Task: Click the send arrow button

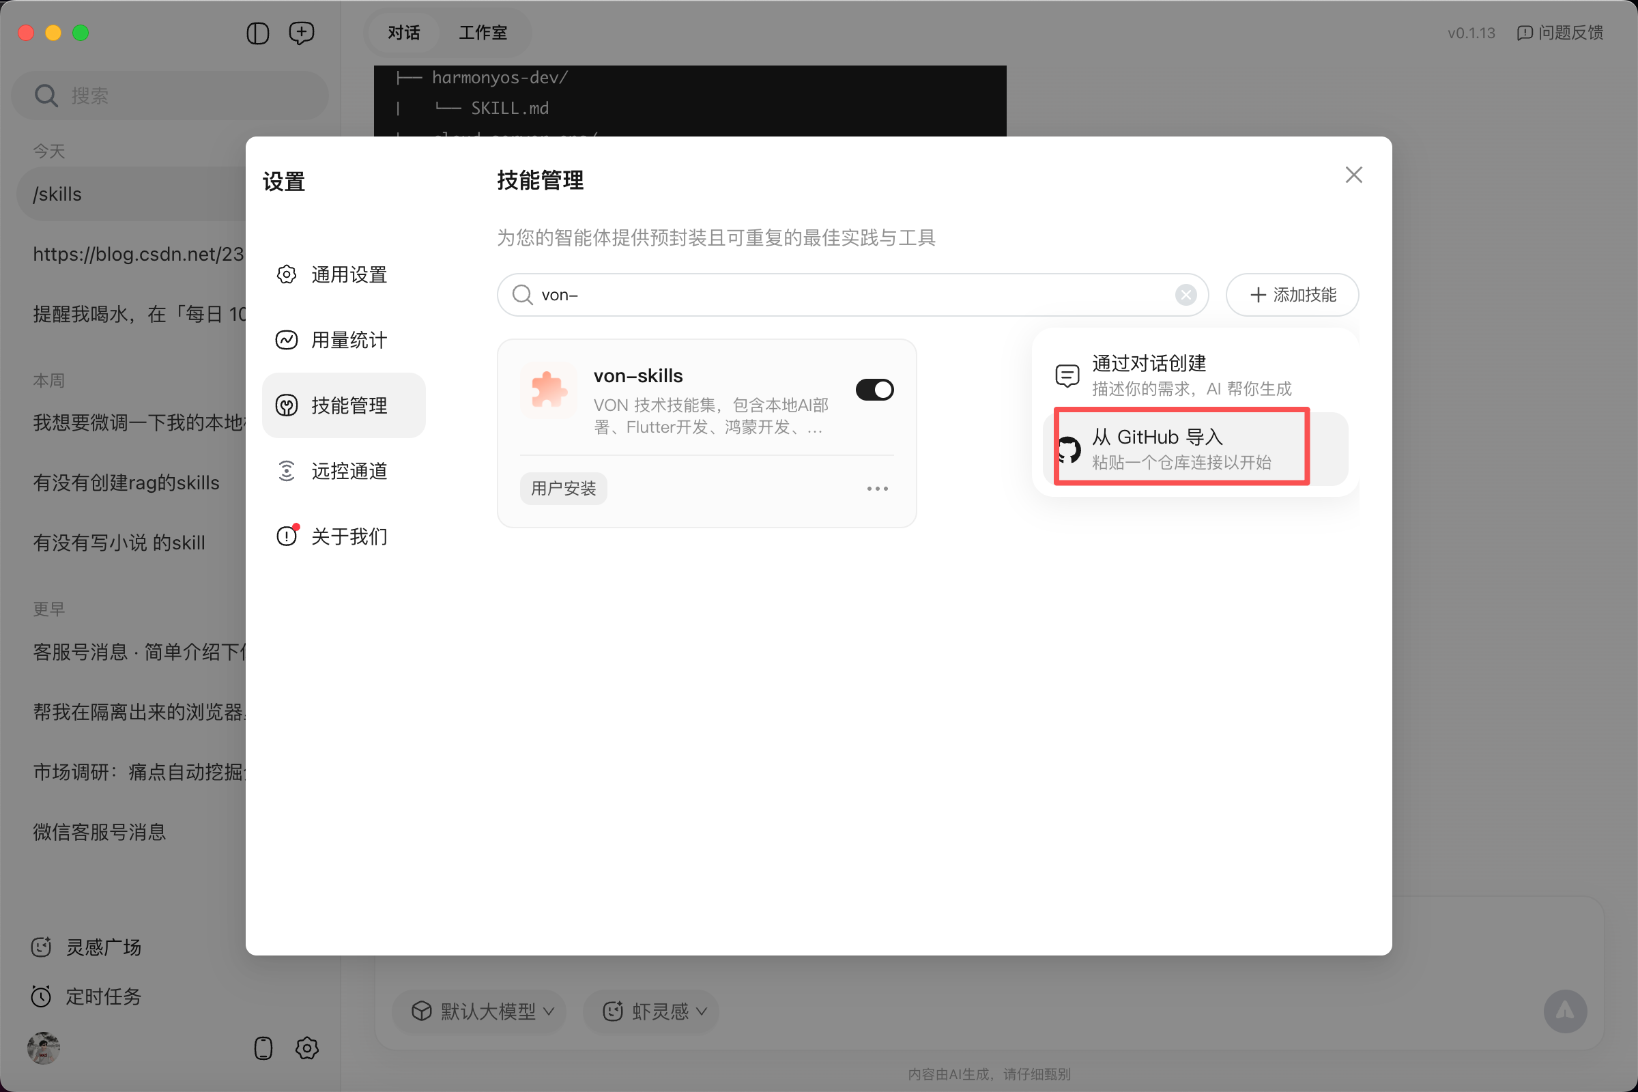Action: click(x=1564, y=1011)
